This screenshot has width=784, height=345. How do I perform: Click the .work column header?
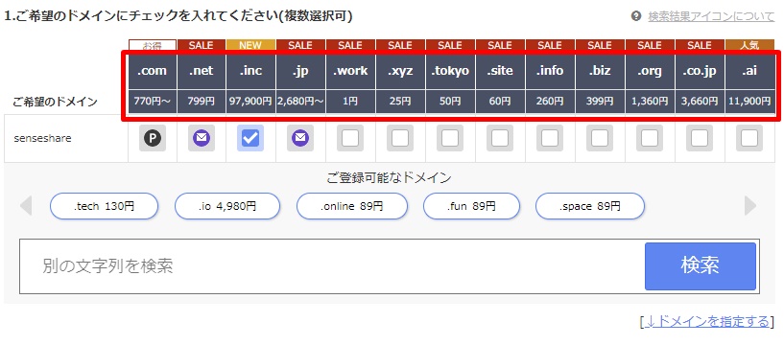(x=350, y=71)
